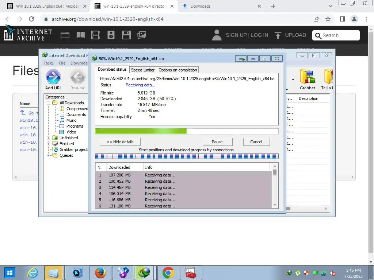Switch to the Win 10.1 2329 English x64 tab
This screenshot has height=280, width=374.
tap(47, 6)
